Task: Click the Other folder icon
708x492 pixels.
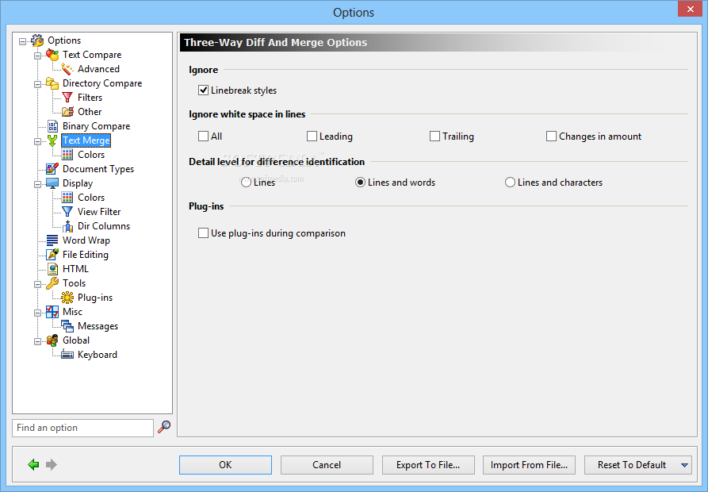Action: (67, 112)
